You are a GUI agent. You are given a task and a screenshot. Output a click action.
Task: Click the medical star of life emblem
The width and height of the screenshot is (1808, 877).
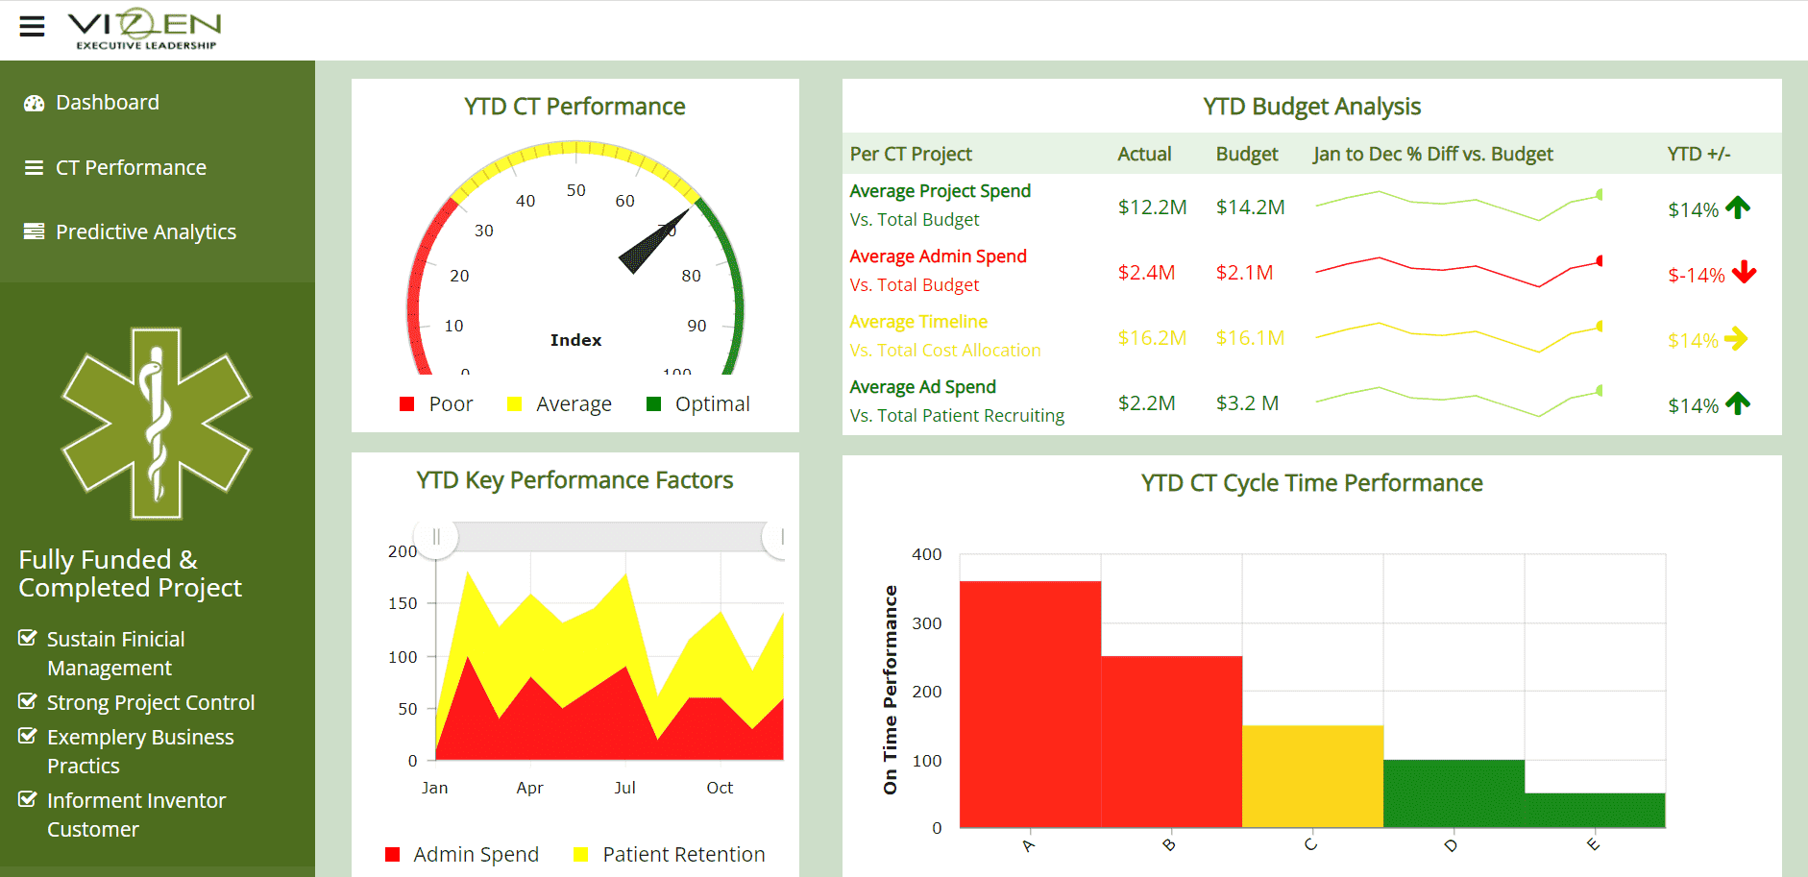157,424
